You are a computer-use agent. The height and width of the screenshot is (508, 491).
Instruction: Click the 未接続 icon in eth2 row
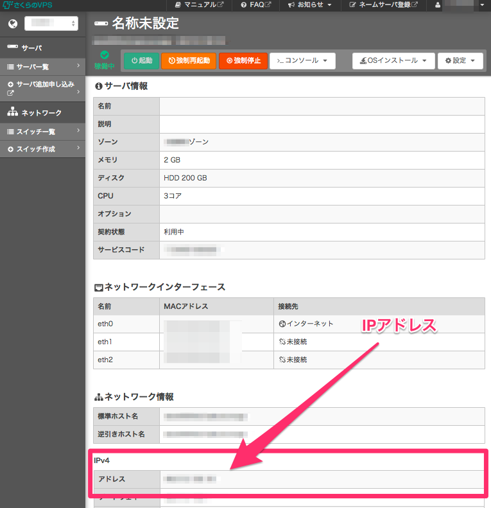(282, 360)
